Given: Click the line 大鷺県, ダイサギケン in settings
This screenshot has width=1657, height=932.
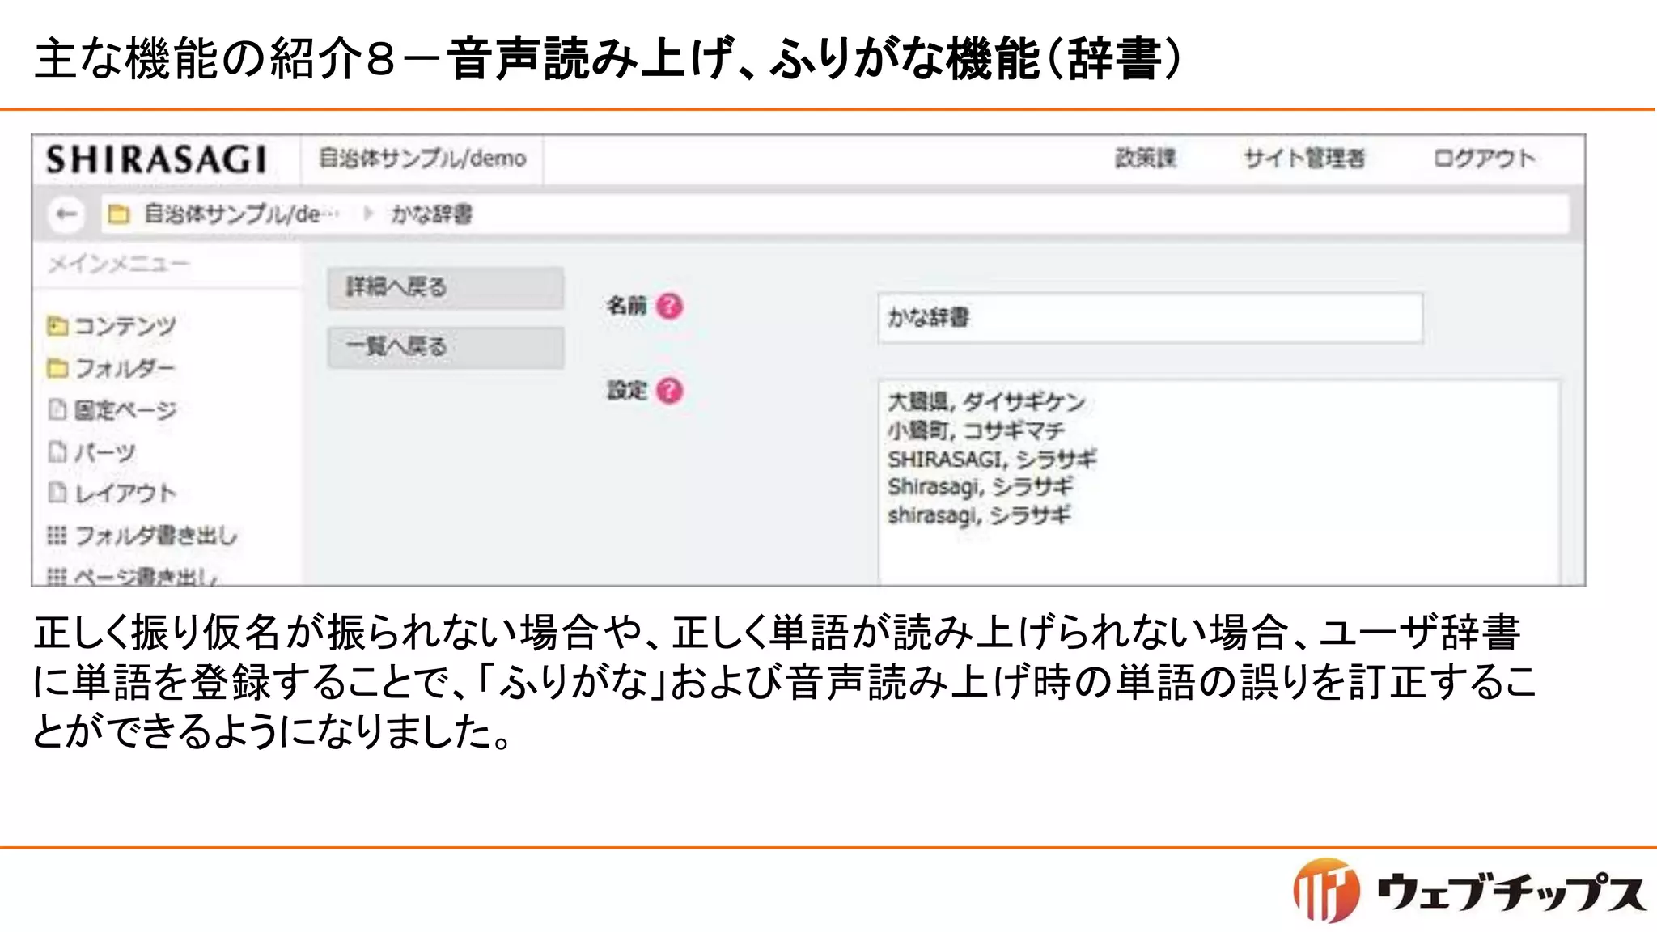Looking at the screenshot, I should point(986,401).
